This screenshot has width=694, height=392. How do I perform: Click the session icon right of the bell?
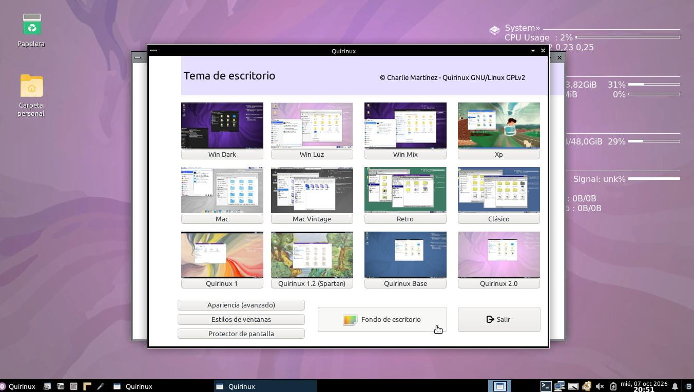(688, 386)
